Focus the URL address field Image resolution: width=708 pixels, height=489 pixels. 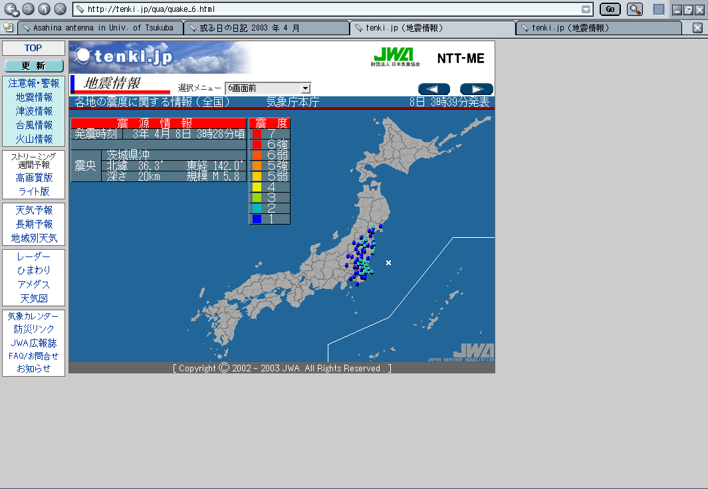332,9
